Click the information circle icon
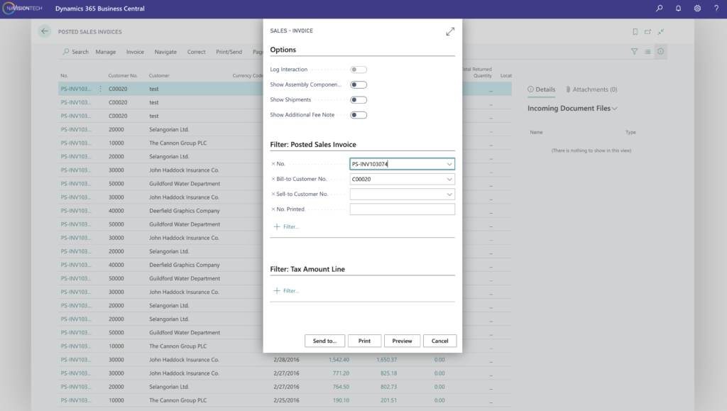The height and width of the screenshot is (411, 727). (660, 51)
